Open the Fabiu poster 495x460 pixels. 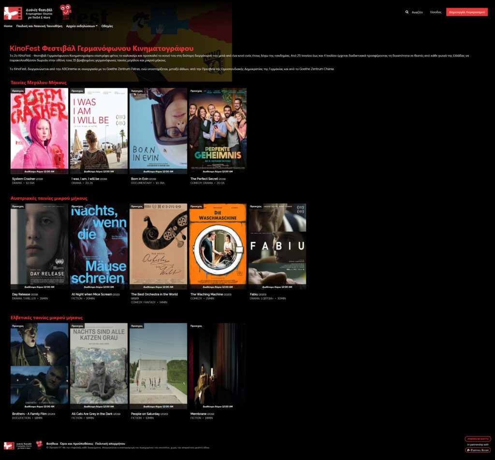click(x=277, y=246)
